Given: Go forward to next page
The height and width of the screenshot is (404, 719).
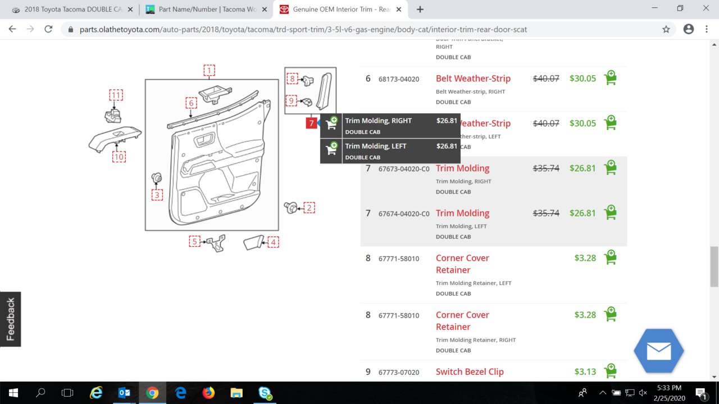Looking at the screenshot, I should point(30,29).
